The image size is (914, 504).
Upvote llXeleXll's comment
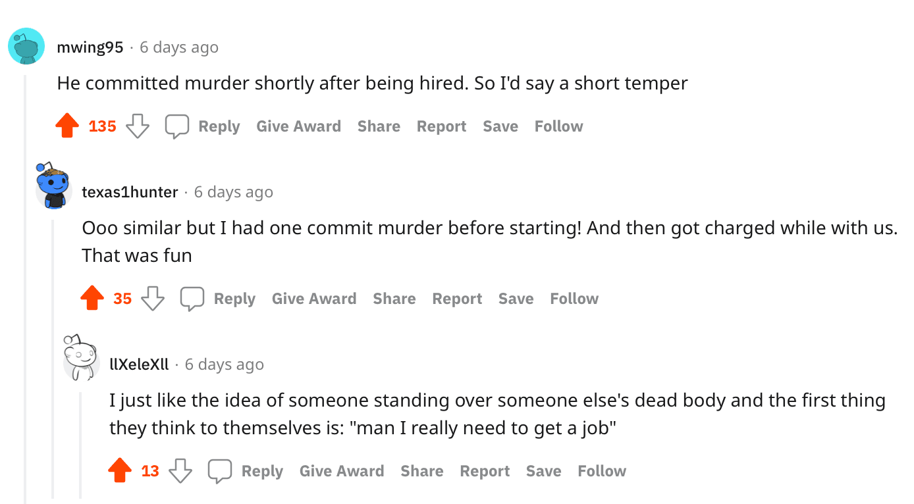[x=120, y=470]
